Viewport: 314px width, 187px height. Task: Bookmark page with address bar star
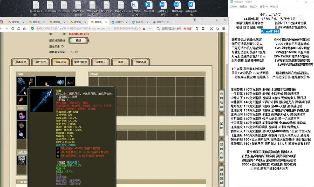pyautogui.click(x=144, y=29)
